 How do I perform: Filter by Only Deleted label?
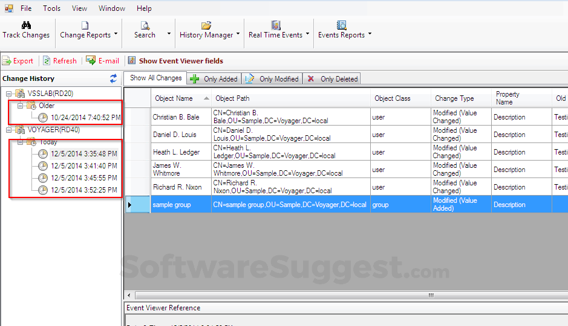coord(339,79)
